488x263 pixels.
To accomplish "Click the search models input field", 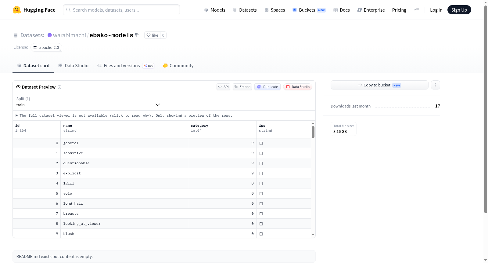I will click(121, 10).
